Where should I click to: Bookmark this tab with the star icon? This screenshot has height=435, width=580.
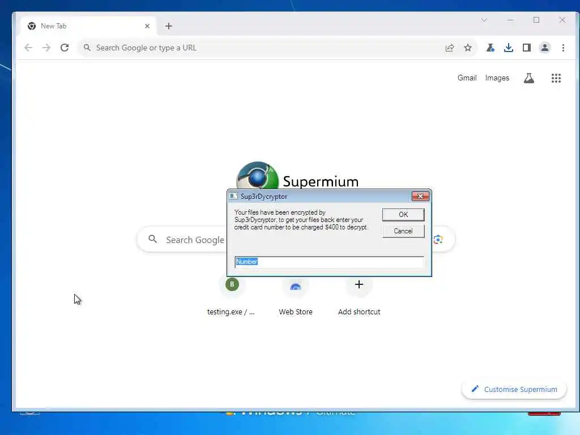click(x=468, y=48)
